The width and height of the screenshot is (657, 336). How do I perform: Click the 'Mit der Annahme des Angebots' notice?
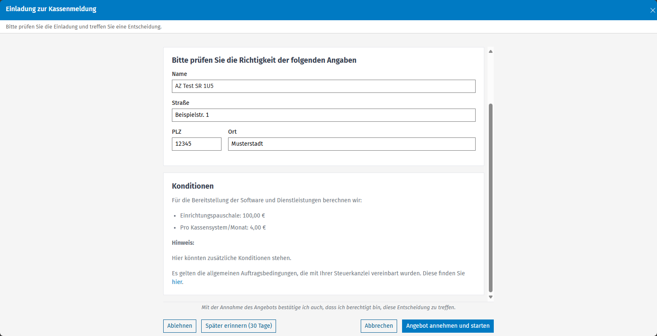(328, 308)
